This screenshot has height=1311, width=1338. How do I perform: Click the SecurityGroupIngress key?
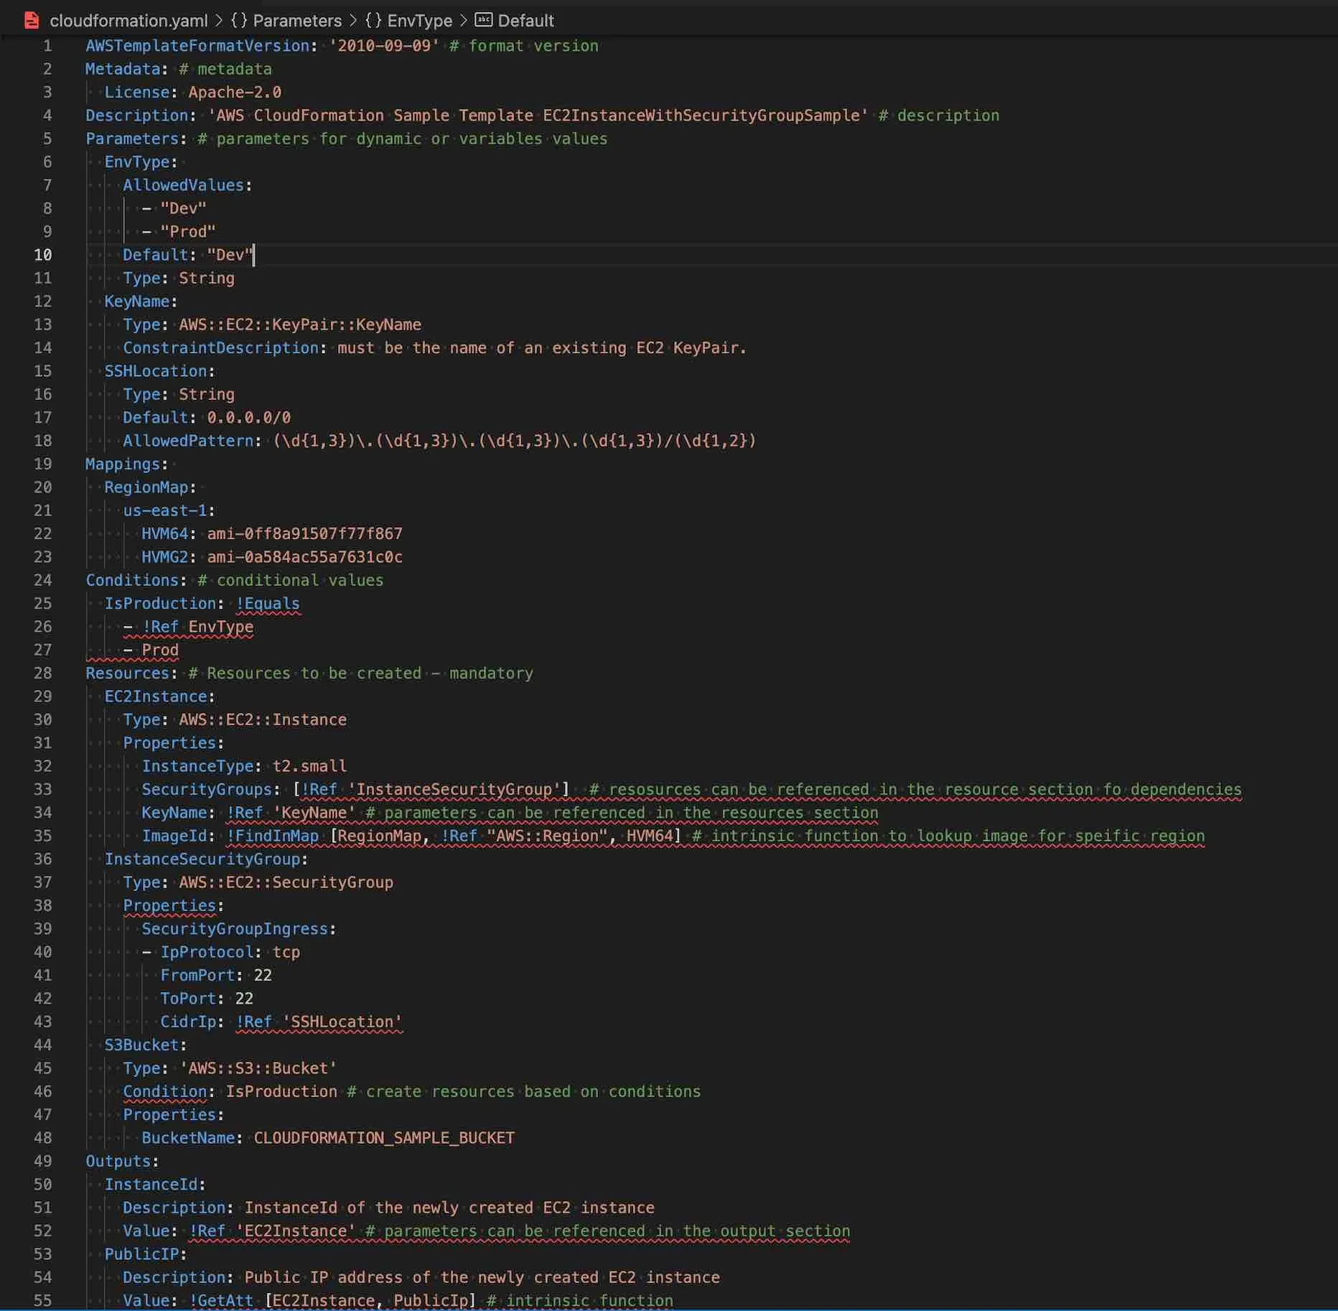[235, 929]
